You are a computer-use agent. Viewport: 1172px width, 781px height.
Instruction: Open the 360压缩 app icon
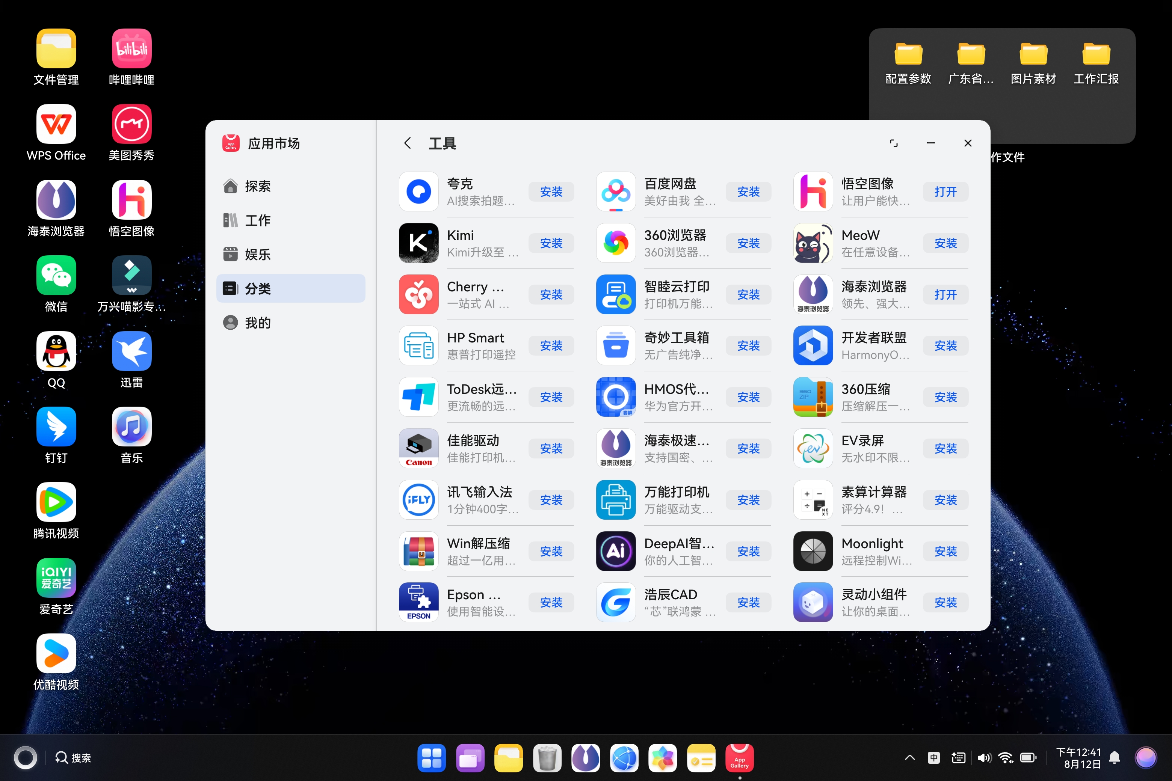click(813, 397)
